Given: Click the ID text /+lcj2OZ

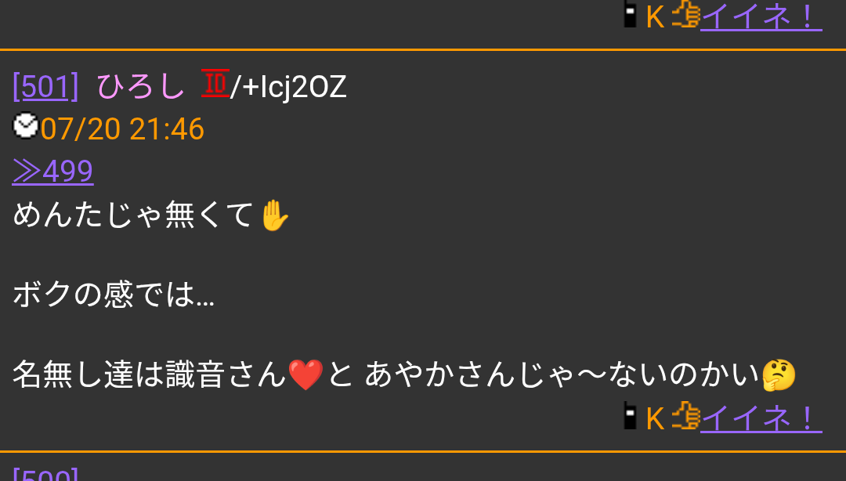Looking at the screenshot, I should point(288,87).
